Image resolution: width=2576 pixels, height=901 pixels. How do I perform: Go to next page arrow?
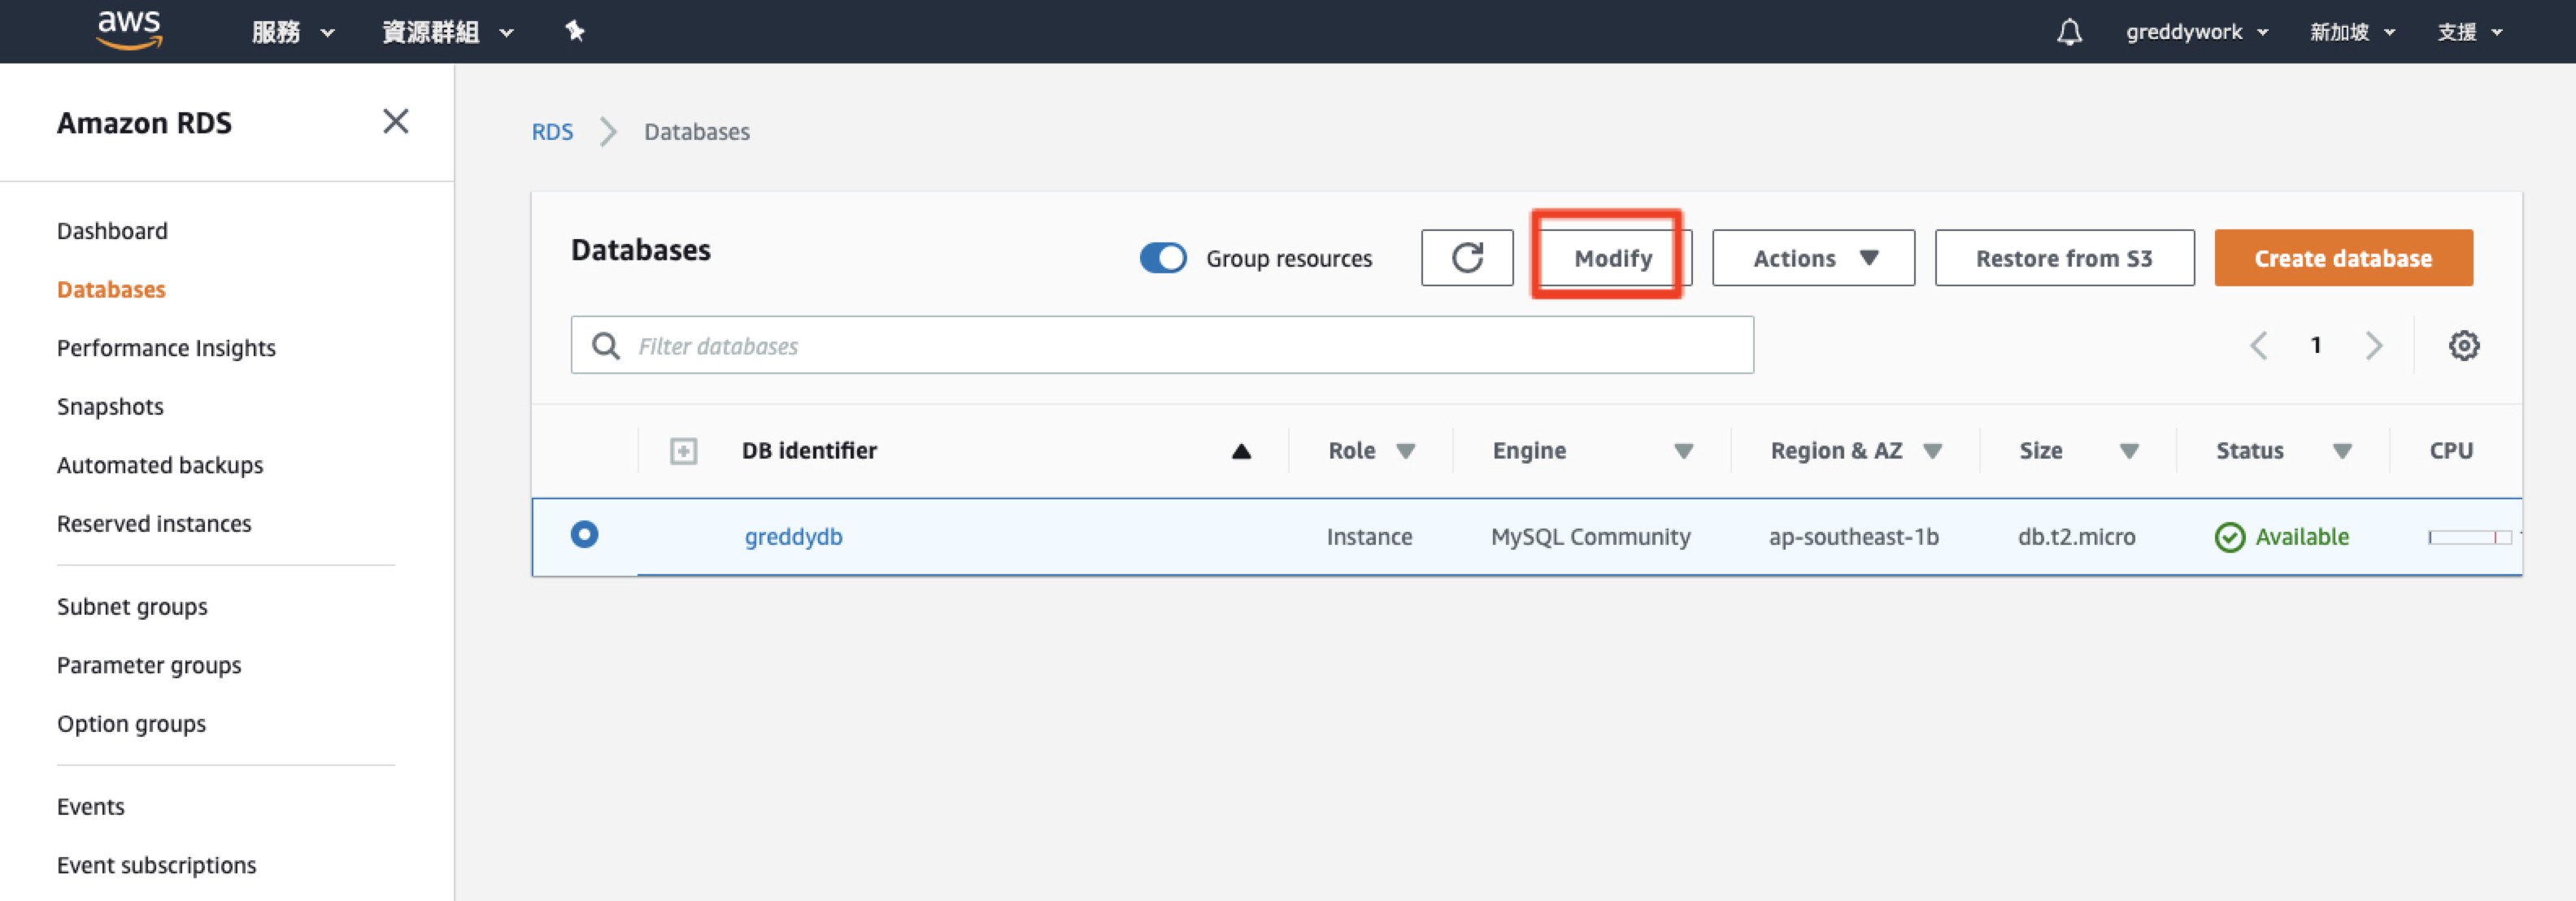(2374, 346)
